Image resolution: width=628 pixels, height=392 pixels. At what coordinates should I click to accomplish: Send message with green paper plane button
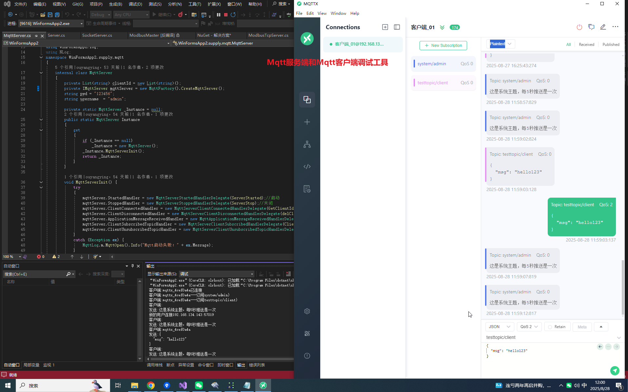(x=615, y=371)
